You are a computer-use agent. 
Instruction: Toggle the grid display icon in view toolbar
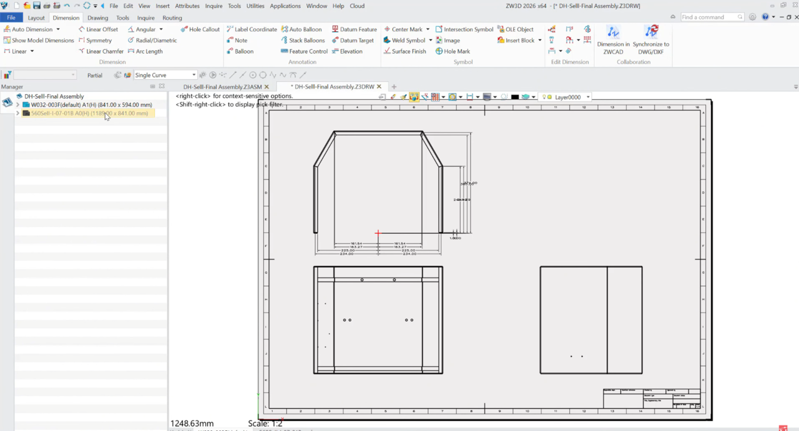pyautogui.click(x=435, y=97)
